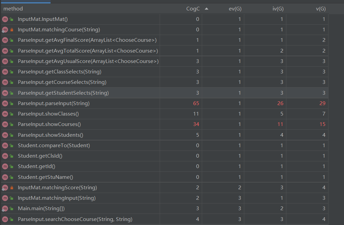Sort by the method column header

13,9
